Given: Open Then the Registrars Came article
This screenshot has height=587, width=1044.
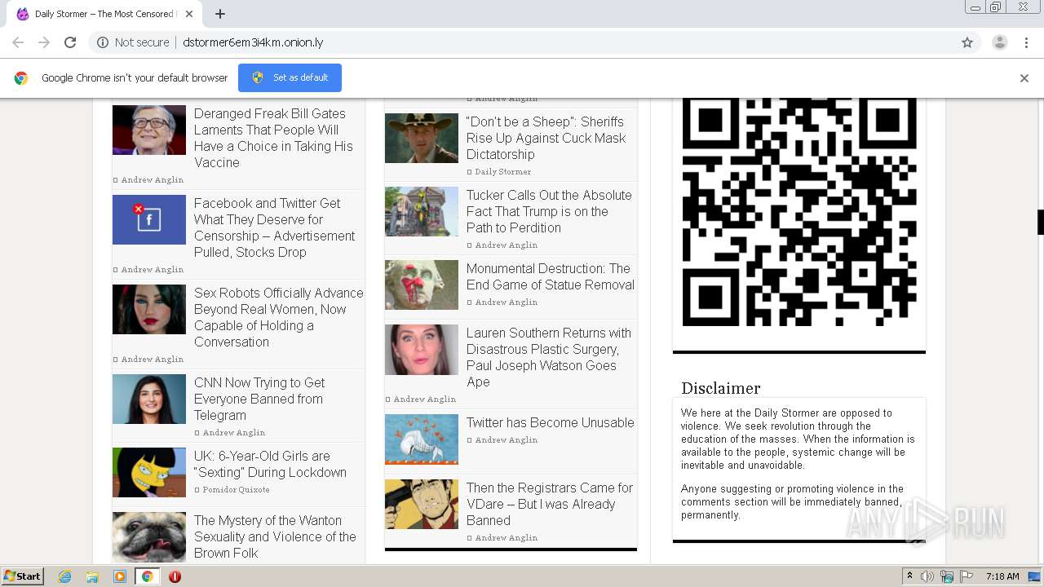Looking at the screenshot, I should (x=549, y=504).
